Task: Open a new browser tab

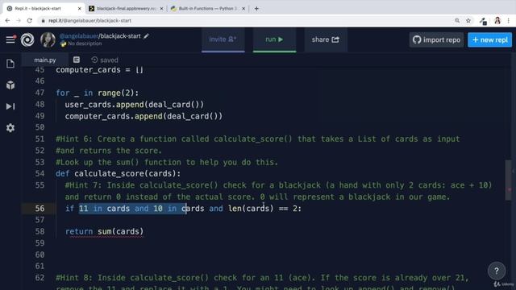Action: [256, 9]
